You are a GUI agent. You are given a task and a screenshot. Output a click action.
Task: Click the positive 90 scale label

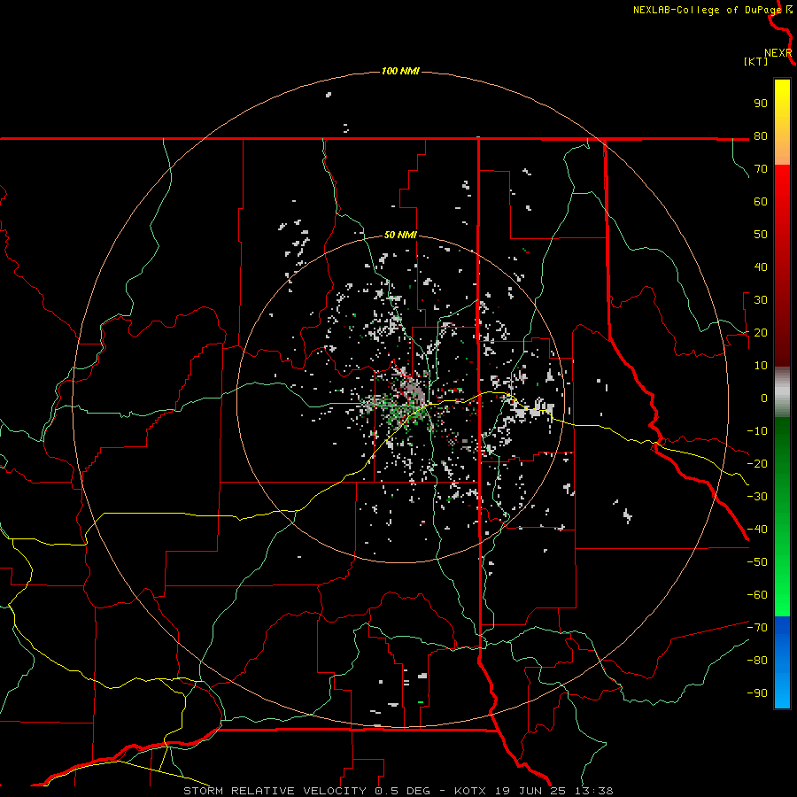tap(761, 104)
